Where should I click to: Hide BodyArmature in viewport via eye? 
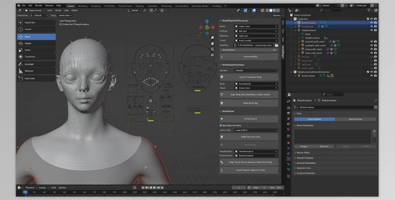(x=371, y=23)
